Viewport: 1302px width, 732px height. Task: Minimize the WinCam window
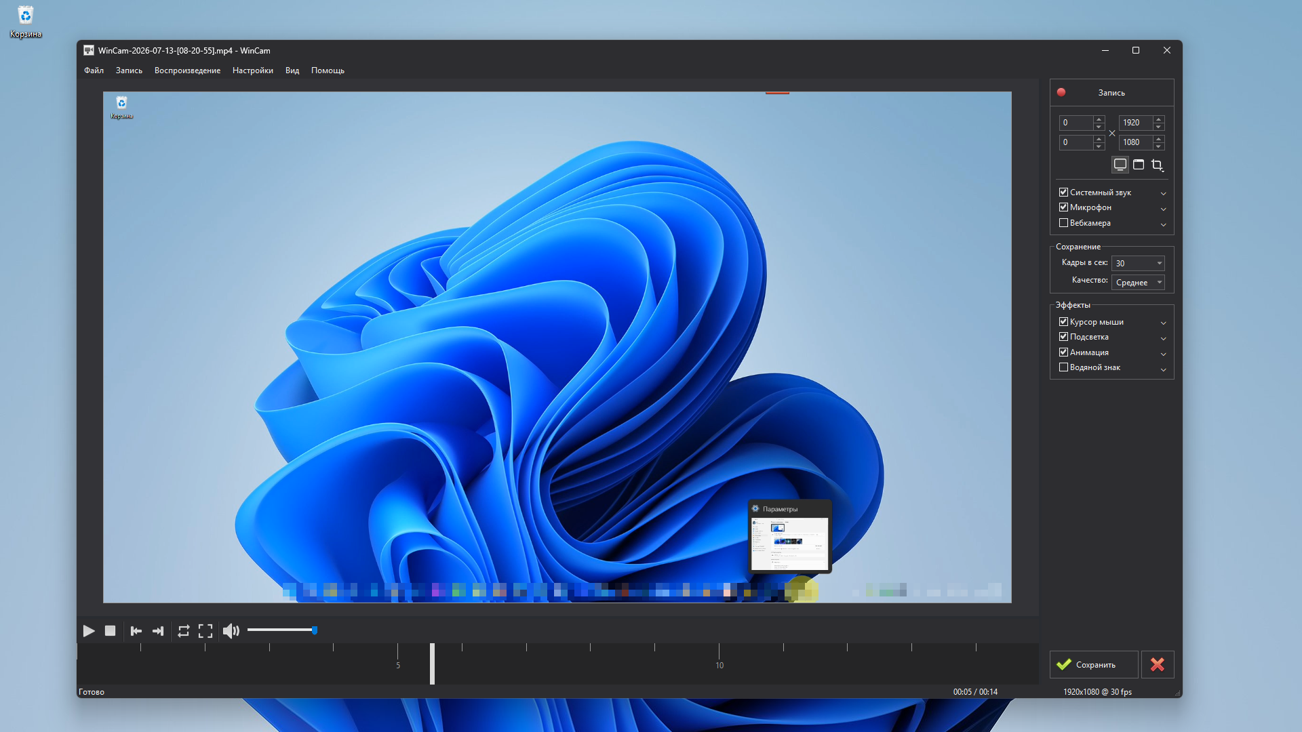[1105, 50]
